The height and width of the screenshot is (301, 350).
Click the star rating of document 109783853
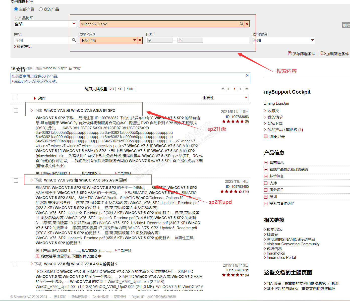click(233, 122)
